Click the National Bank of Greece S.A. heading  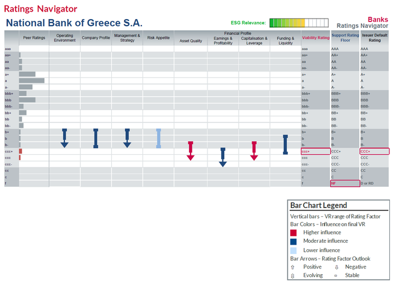click(74, 23)
